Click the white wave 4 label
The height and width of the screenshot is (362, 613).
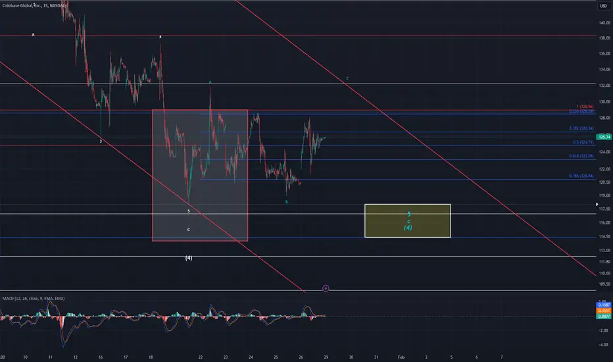coord(160,37)
